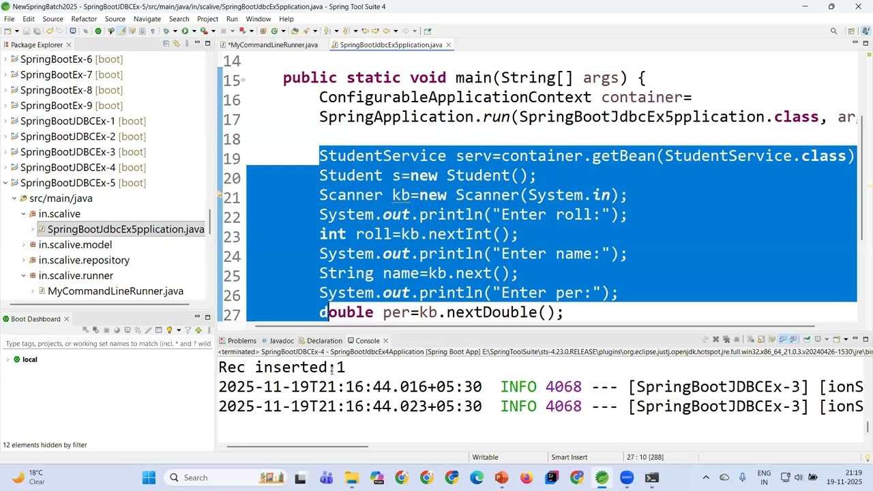The height and width of the screenshot is (491, 873).
Task: Click the Console horizontal scrollbar
Action: point(297,447)
